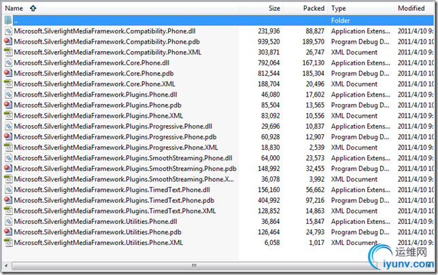Click the icon of Plugins.Progressive.Phone.XML
This screenshot has width=438, height=275.
8,148
